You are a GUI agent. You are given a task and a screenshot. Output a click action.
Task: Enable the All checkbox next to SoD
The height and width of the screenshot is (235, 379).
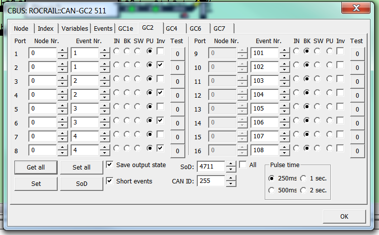click(x=243, y=165)
